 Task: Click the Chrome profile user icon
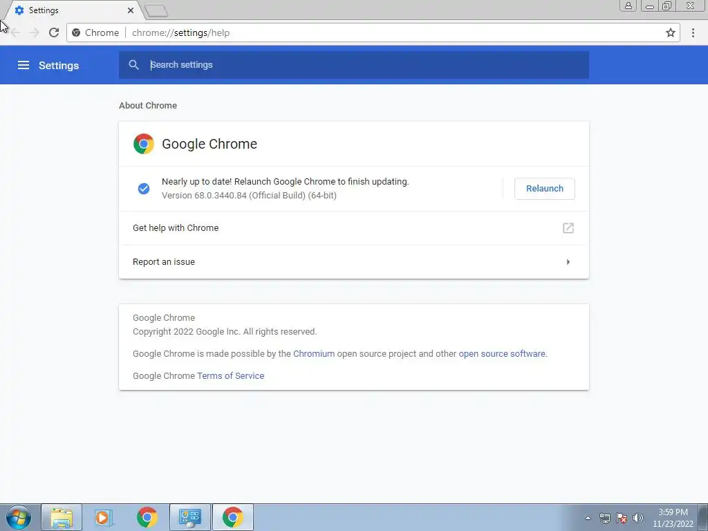pos(628,6)
